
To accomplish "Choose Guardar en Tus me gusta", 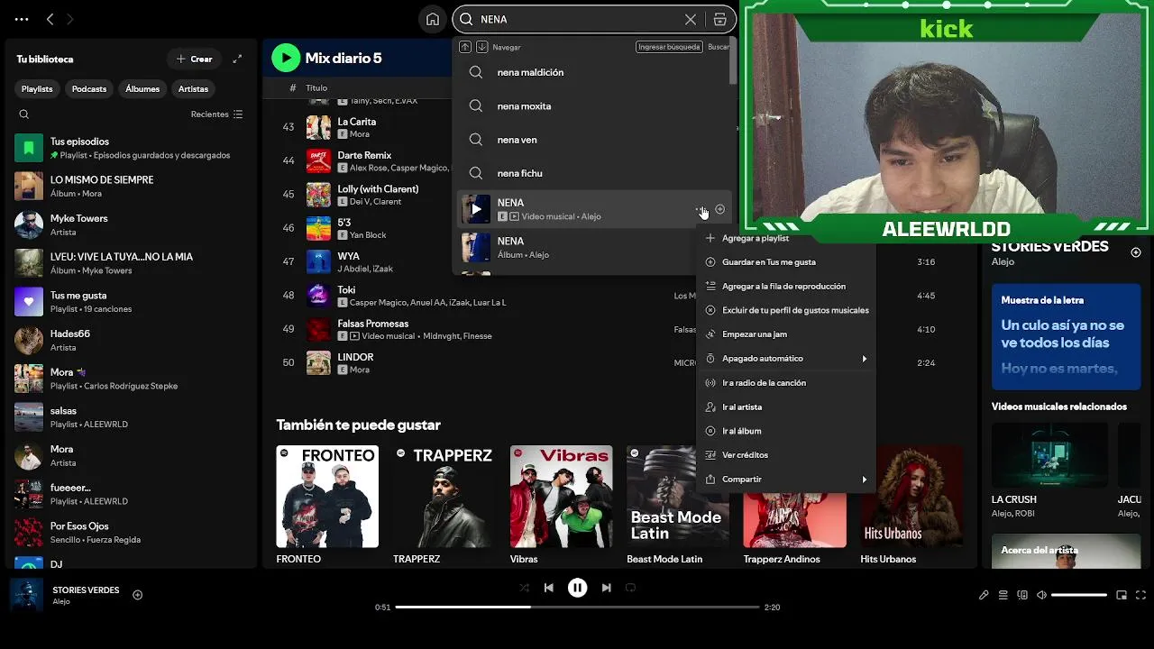I will coord(786,262).
